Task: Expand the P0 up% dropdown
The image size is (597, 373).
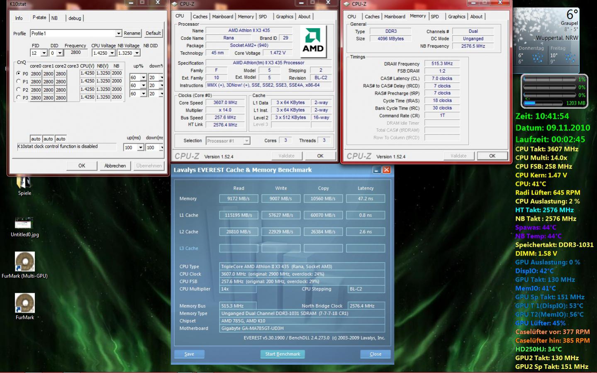Action: tap(144, 78)
